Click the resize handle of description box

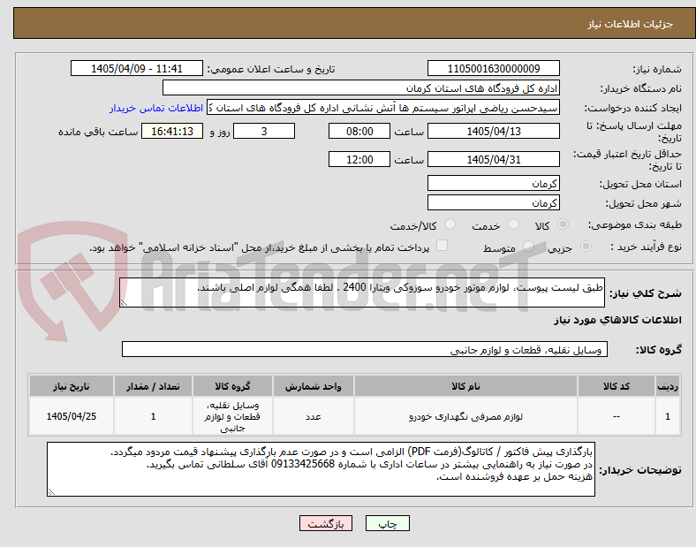point(124,303)
